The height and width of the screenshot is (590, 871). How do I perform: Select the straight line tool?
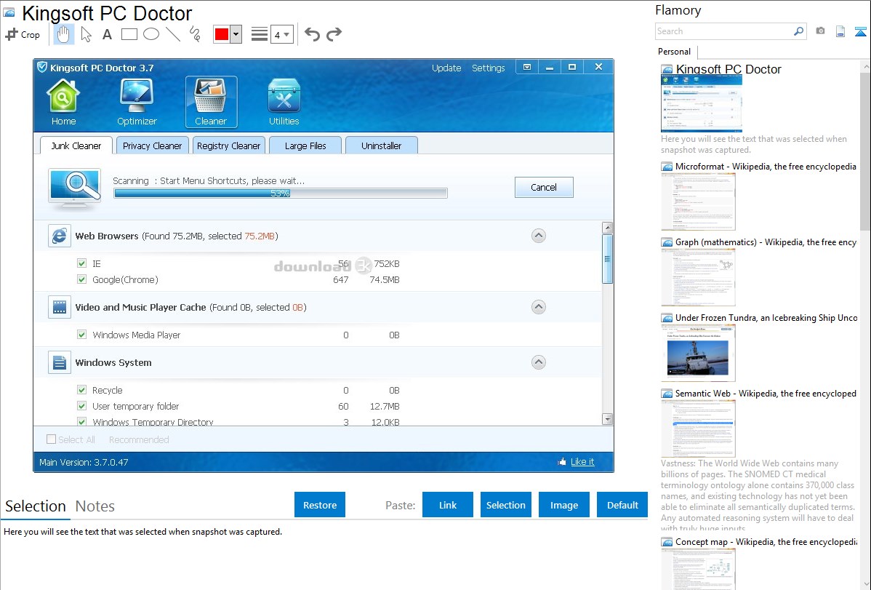172,34
